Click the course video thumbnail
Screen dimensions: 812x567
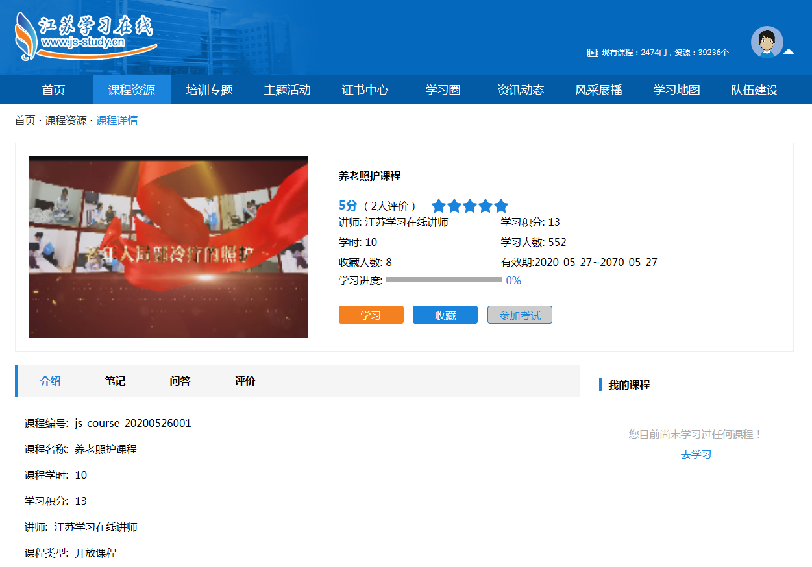click(168, 247)
